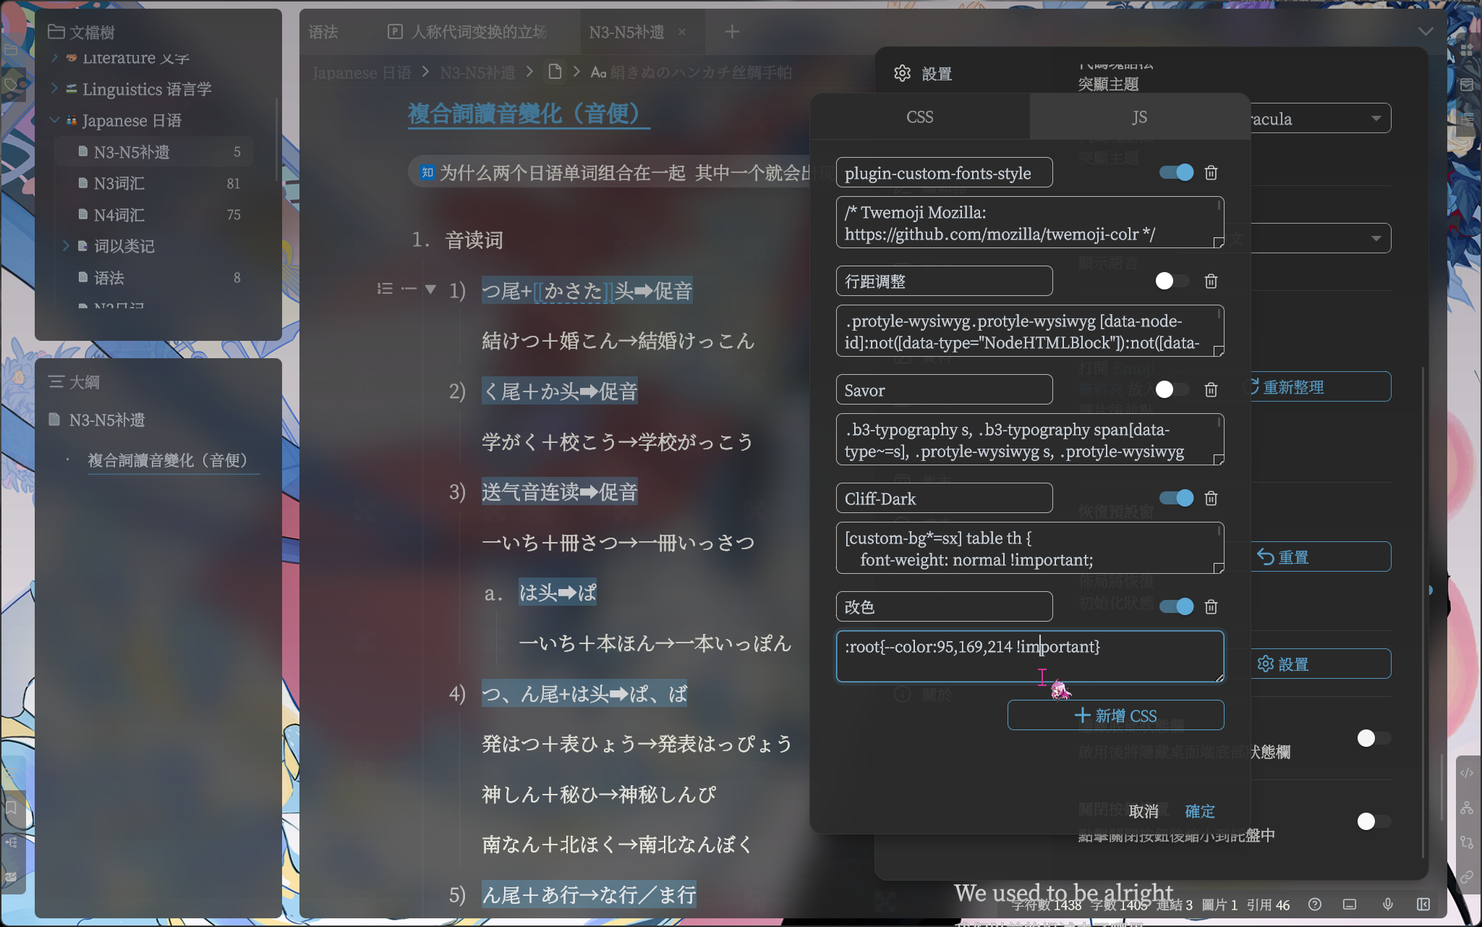Expand the Linguistics 语言学 folder

(x=54, y=89)
